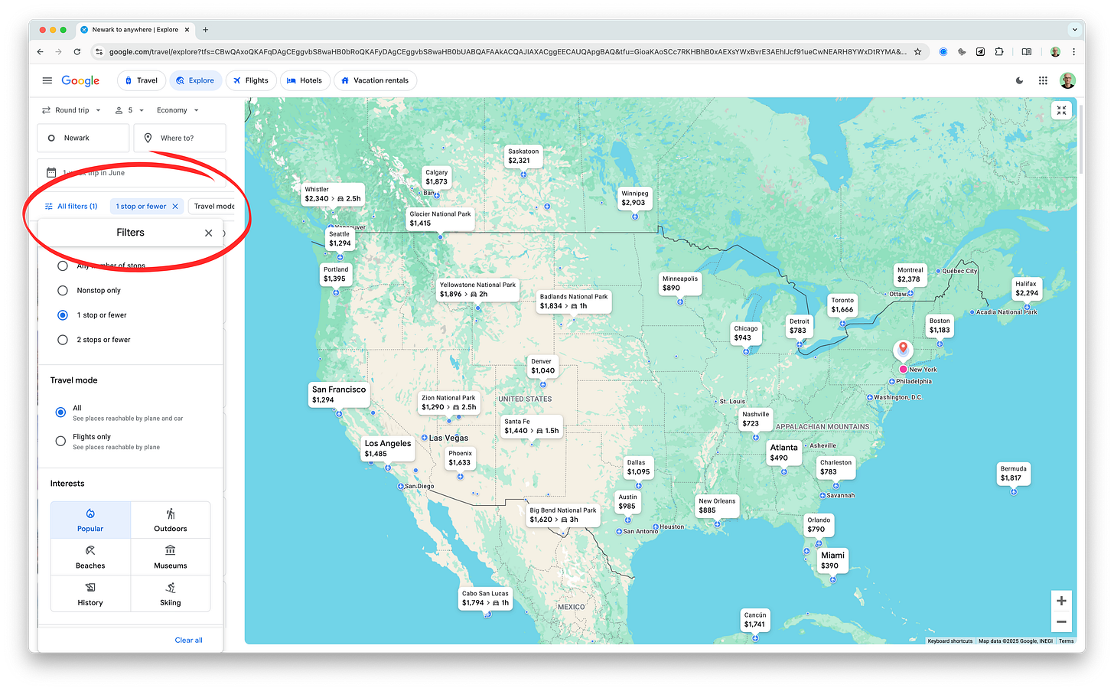
Task: Switch to the Travel tab
Action: pos(141,80)
